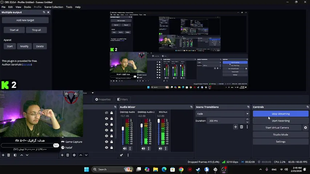Open virtual camera settings gear
The image size is (310, 174).
pos(305,128)
